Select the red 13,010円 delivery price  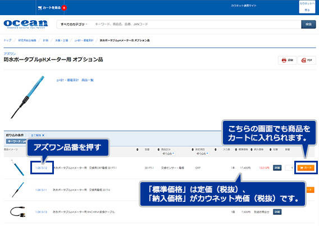coord(264,168)
